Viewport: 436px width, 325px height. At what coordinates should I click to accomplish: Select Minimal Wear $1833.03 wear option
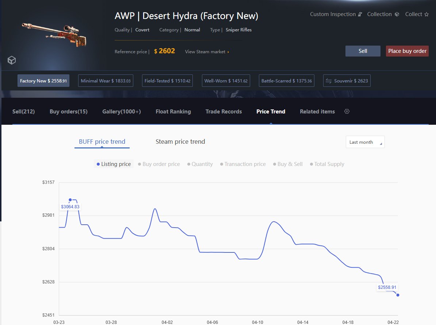[x=106, y=81]
